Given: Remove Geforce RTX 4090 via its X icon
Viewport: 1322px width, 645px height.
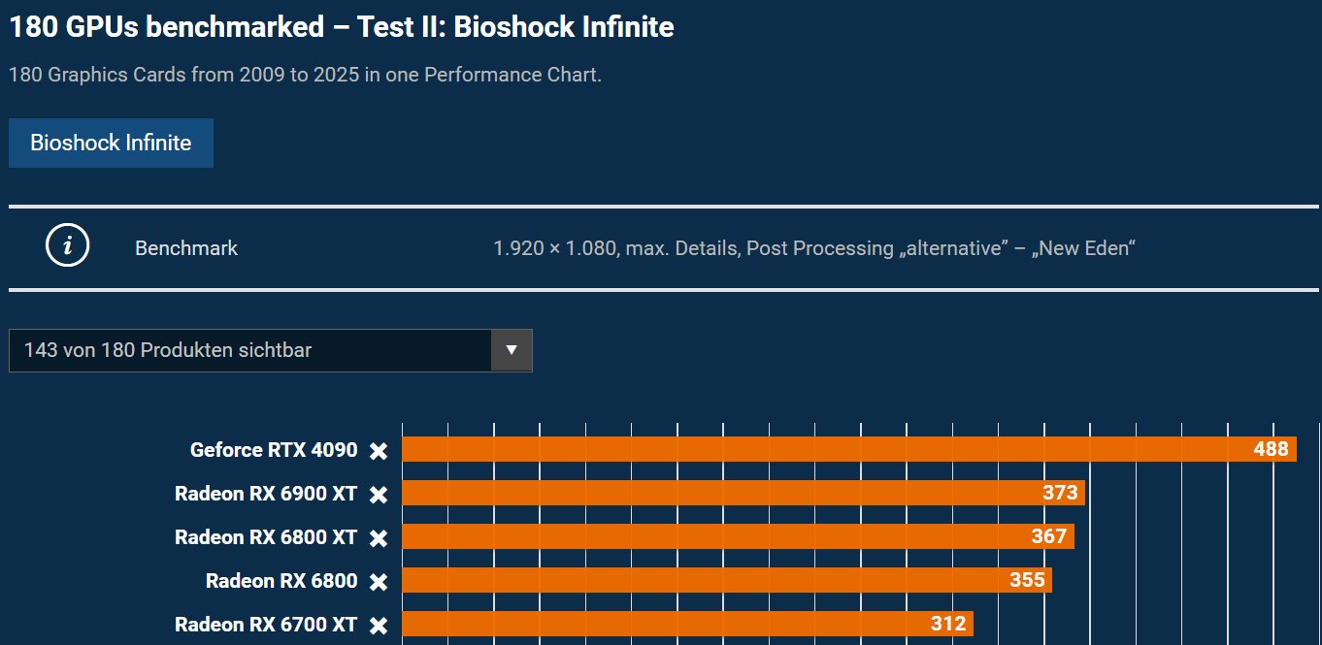Looking at the screenshot, I should point(379,451).
